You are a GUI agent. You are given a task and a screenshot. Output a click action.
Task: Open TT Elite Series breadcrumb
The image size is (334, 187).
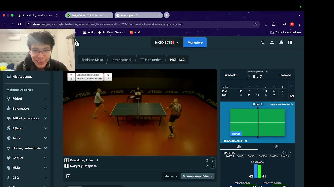coord(151,60)
